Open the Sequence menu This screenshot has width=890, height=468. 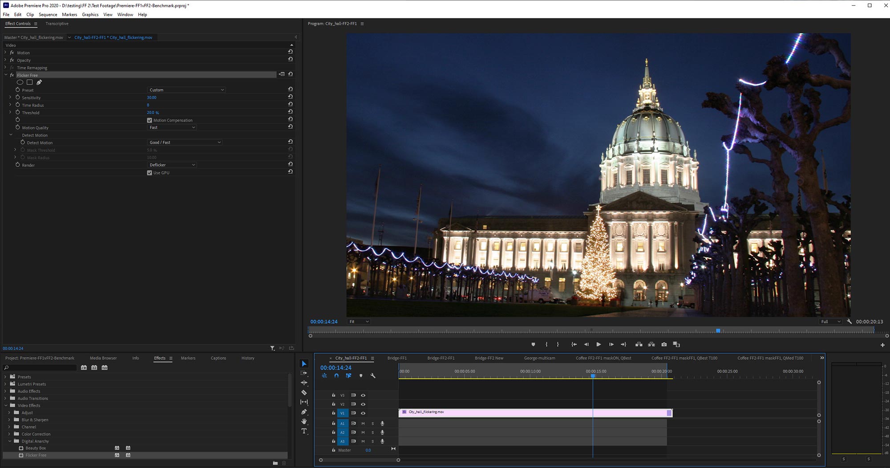click(48, 15)
